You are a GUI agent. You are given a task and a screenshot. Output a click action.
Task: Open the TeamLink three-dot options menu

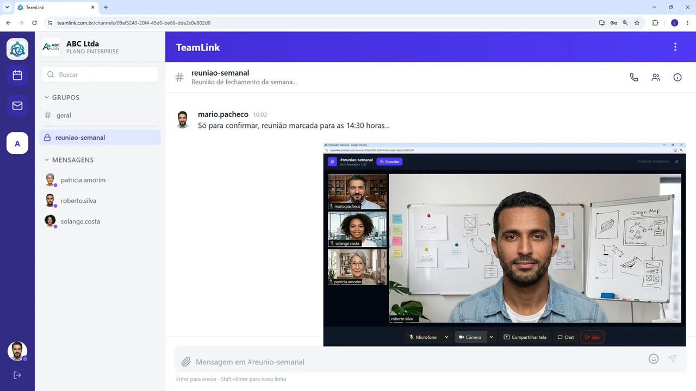[675, 47]
